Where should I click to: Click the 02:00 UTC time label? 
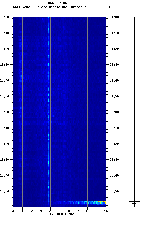tap(114, 112)
